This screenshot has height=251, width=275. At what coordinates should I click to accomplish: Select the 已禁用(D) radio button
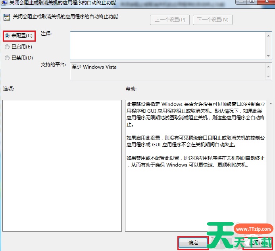[x=7, y=58]
